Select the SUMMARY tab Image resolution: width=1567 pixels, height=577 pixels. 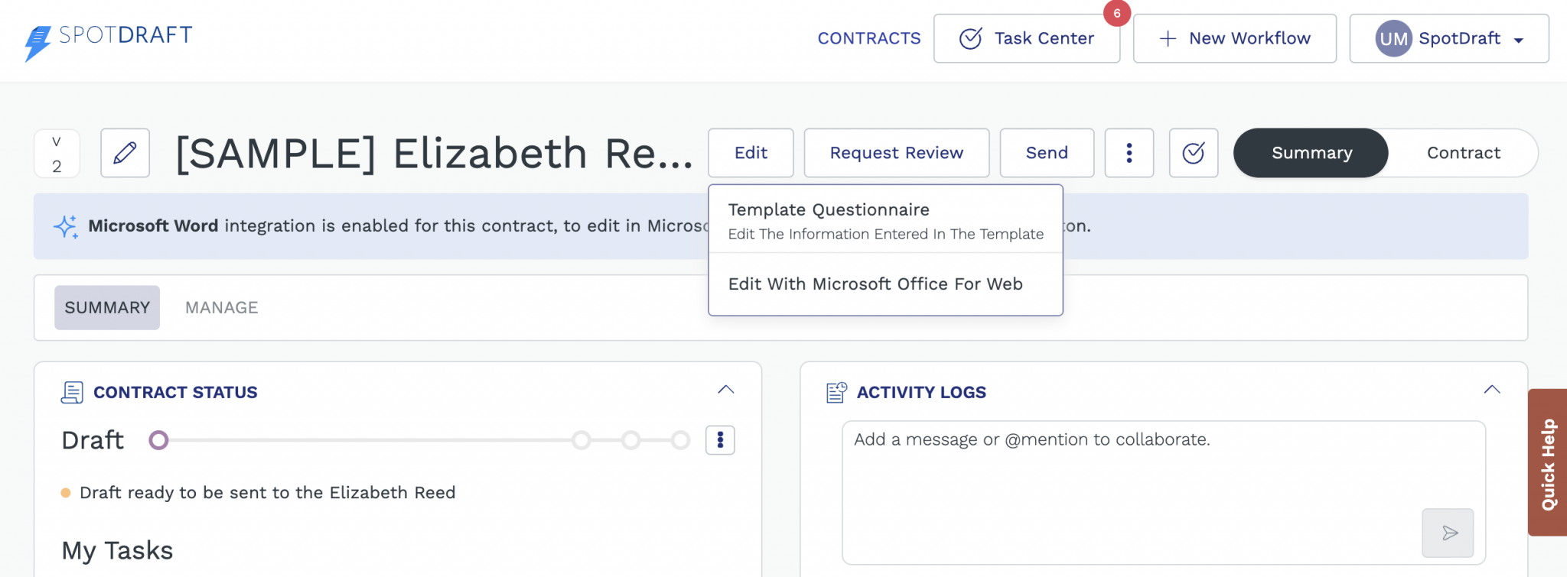(x=107, y=307)
